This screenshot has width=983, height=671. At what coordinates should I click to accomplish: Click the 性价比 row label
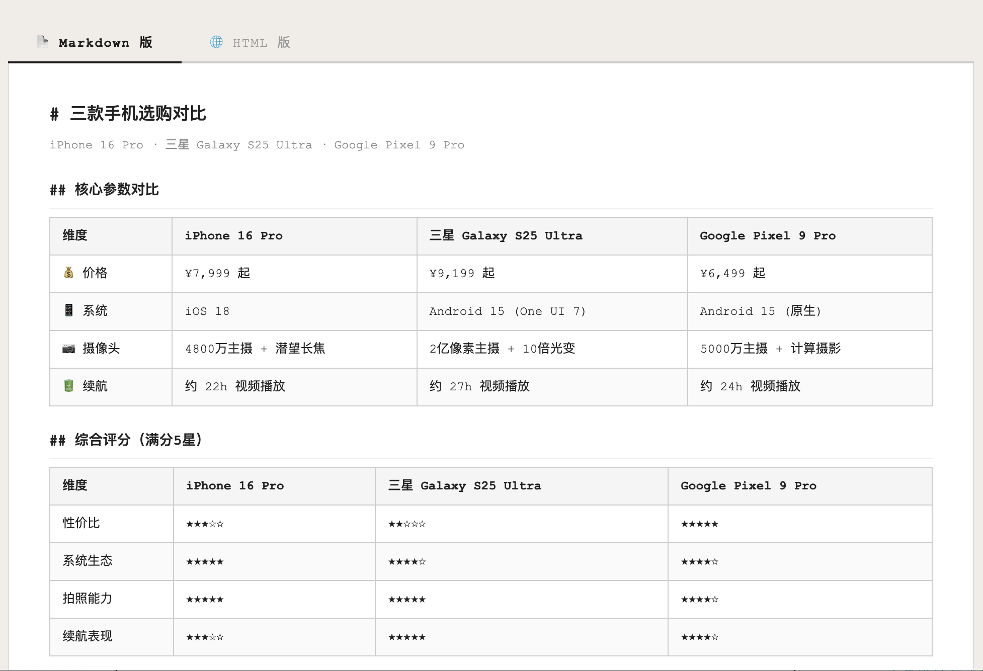(81, 523)
